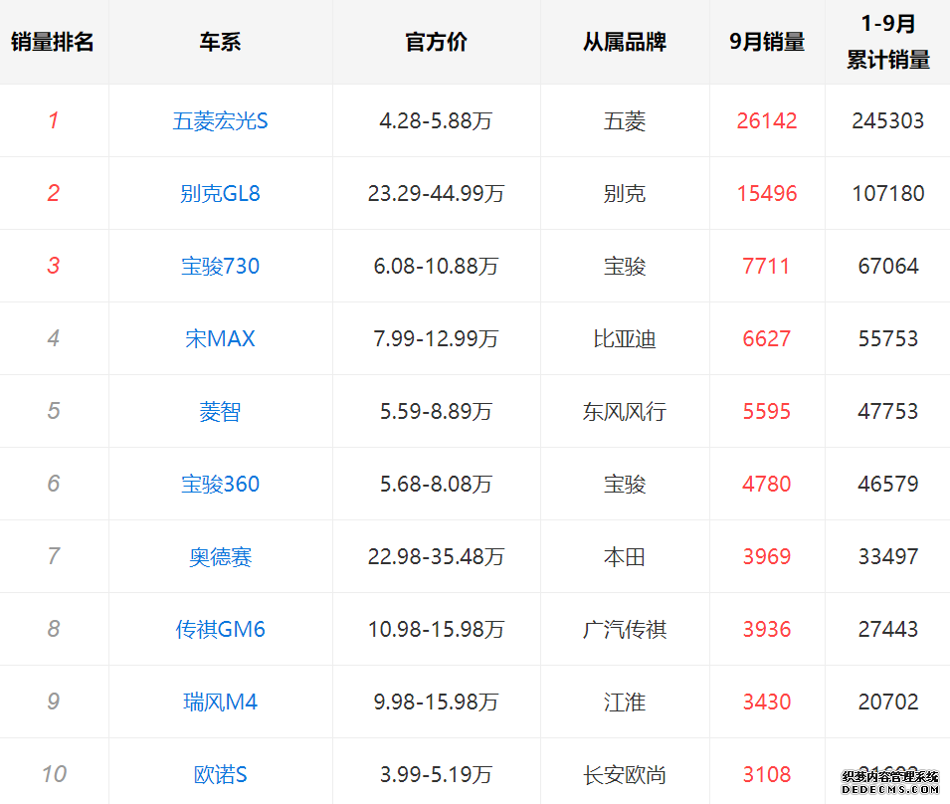Screen dimensions: 950x804
Task: Click September sales value 3936
Action: (767, 630)
